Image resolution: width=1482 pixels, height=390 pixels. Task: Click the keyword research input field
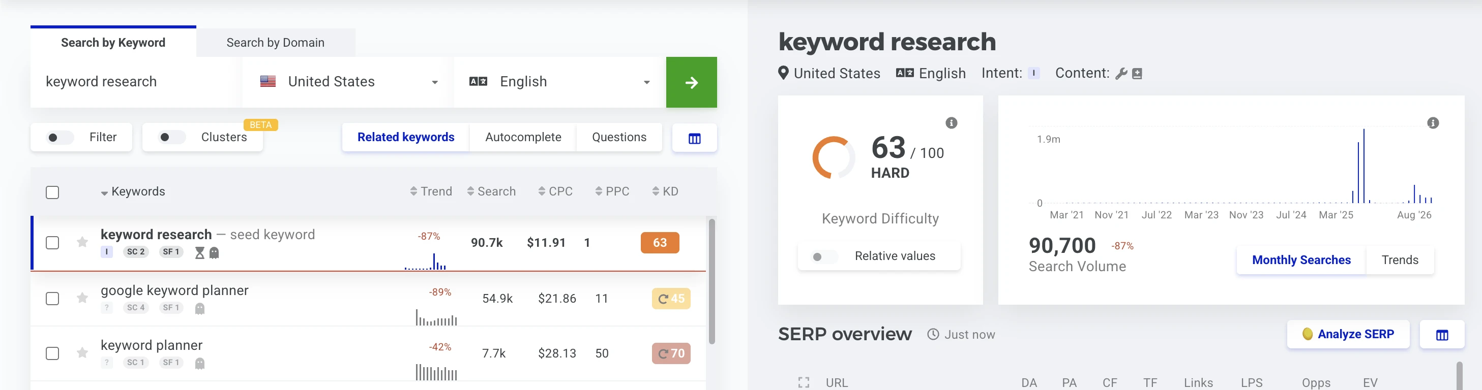[x=133, y=82]
